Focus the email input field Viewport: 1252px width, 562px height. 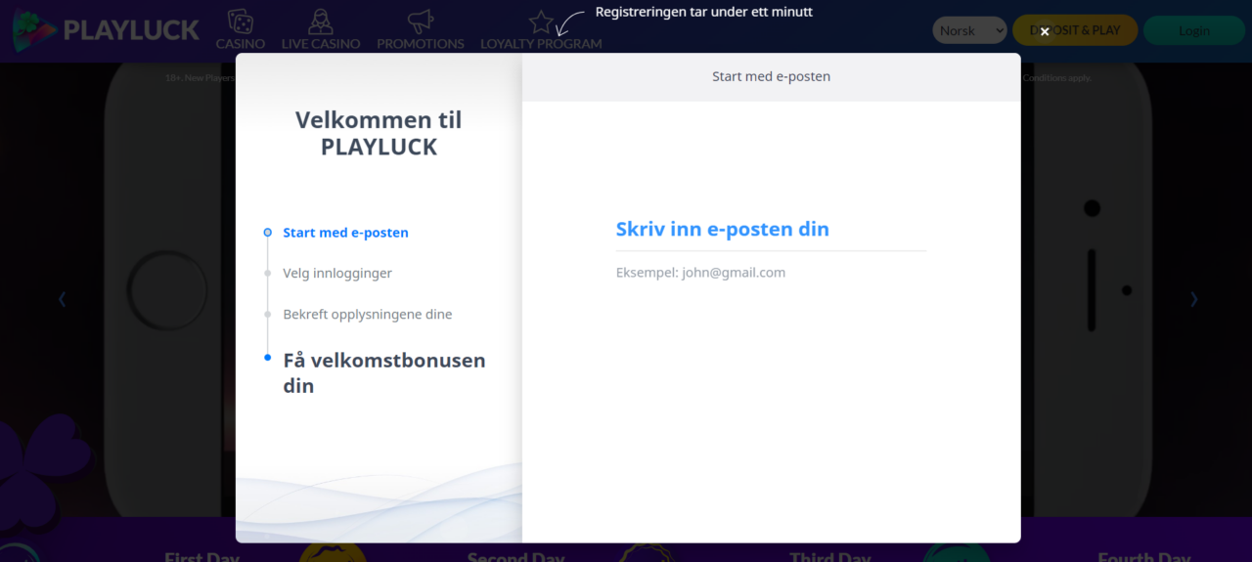click(x=771, y=230)
